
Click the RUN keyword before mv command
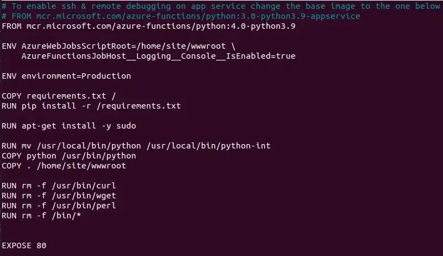[x=9, y=146]
